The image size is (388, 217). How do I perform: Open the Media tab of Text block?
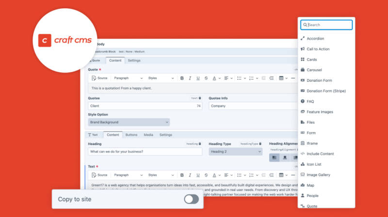pyautogui.click(x=148, y=135)
